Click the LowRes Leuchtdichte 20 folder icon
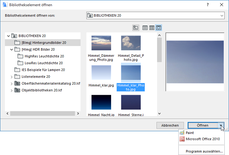This screenshot has width=229, height=155. [20, 63]
